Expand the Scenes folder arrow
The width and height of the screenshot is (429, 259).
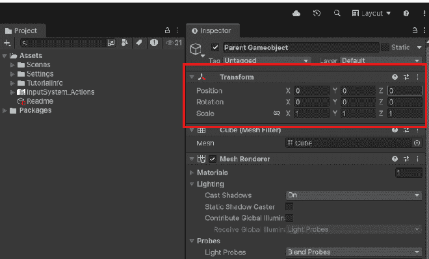[12, 65]
